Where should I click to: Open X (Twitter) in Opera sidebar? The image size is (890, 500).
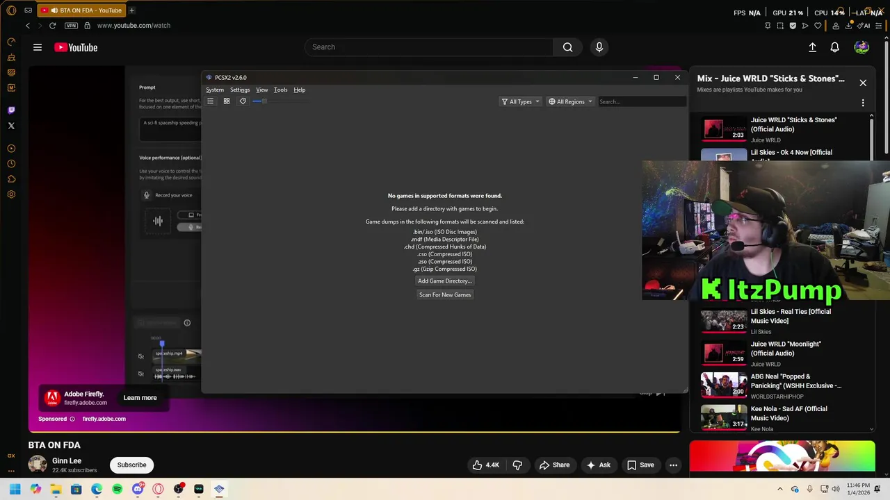click(11, 126)
